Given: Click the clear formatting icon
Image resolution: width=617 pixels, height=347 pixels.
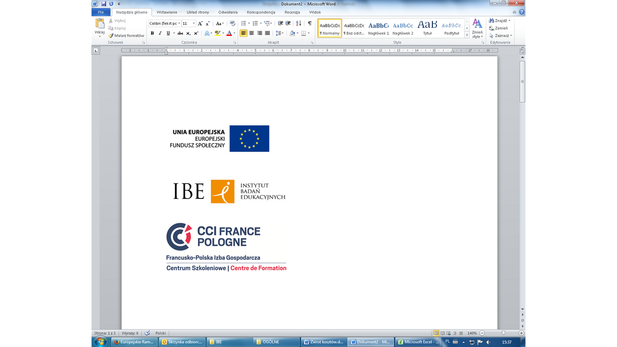Looking at the screenshot, I should pos(232,24).
